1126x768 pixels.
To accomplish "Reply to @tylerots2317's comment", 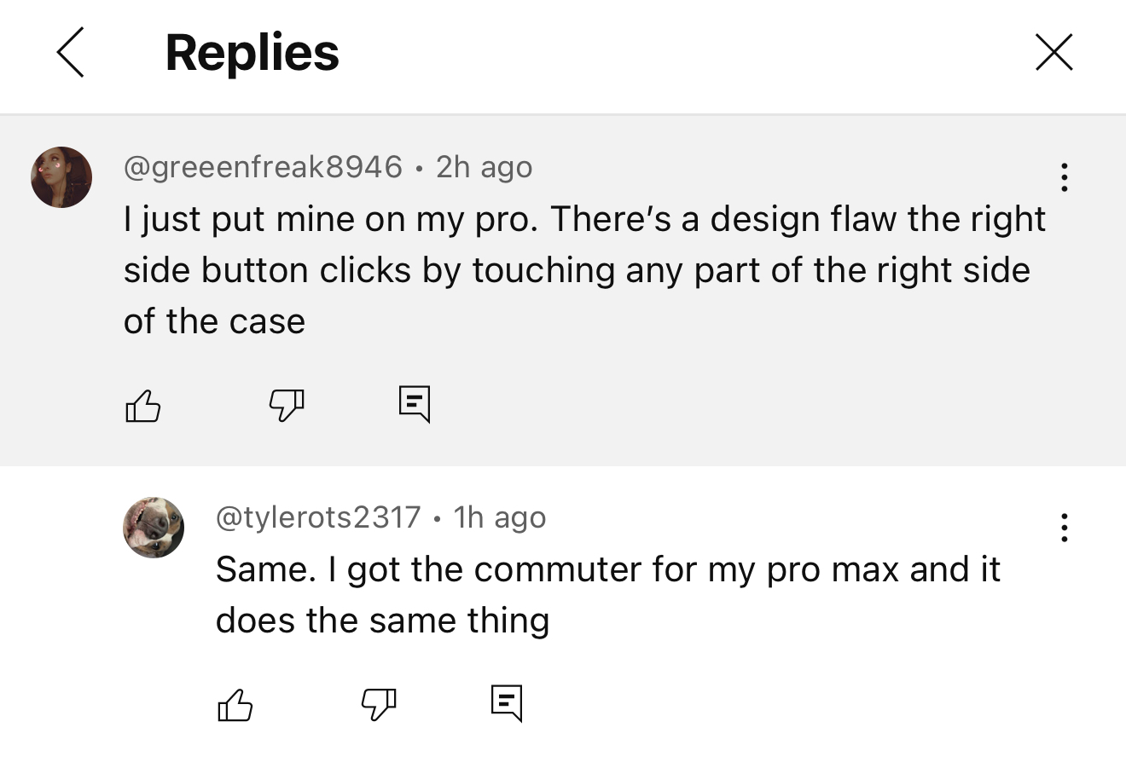I will point(507,703).
